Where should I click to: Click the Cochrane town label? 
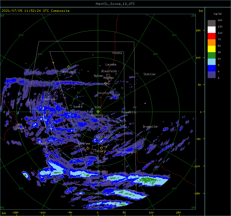point(84,144)
